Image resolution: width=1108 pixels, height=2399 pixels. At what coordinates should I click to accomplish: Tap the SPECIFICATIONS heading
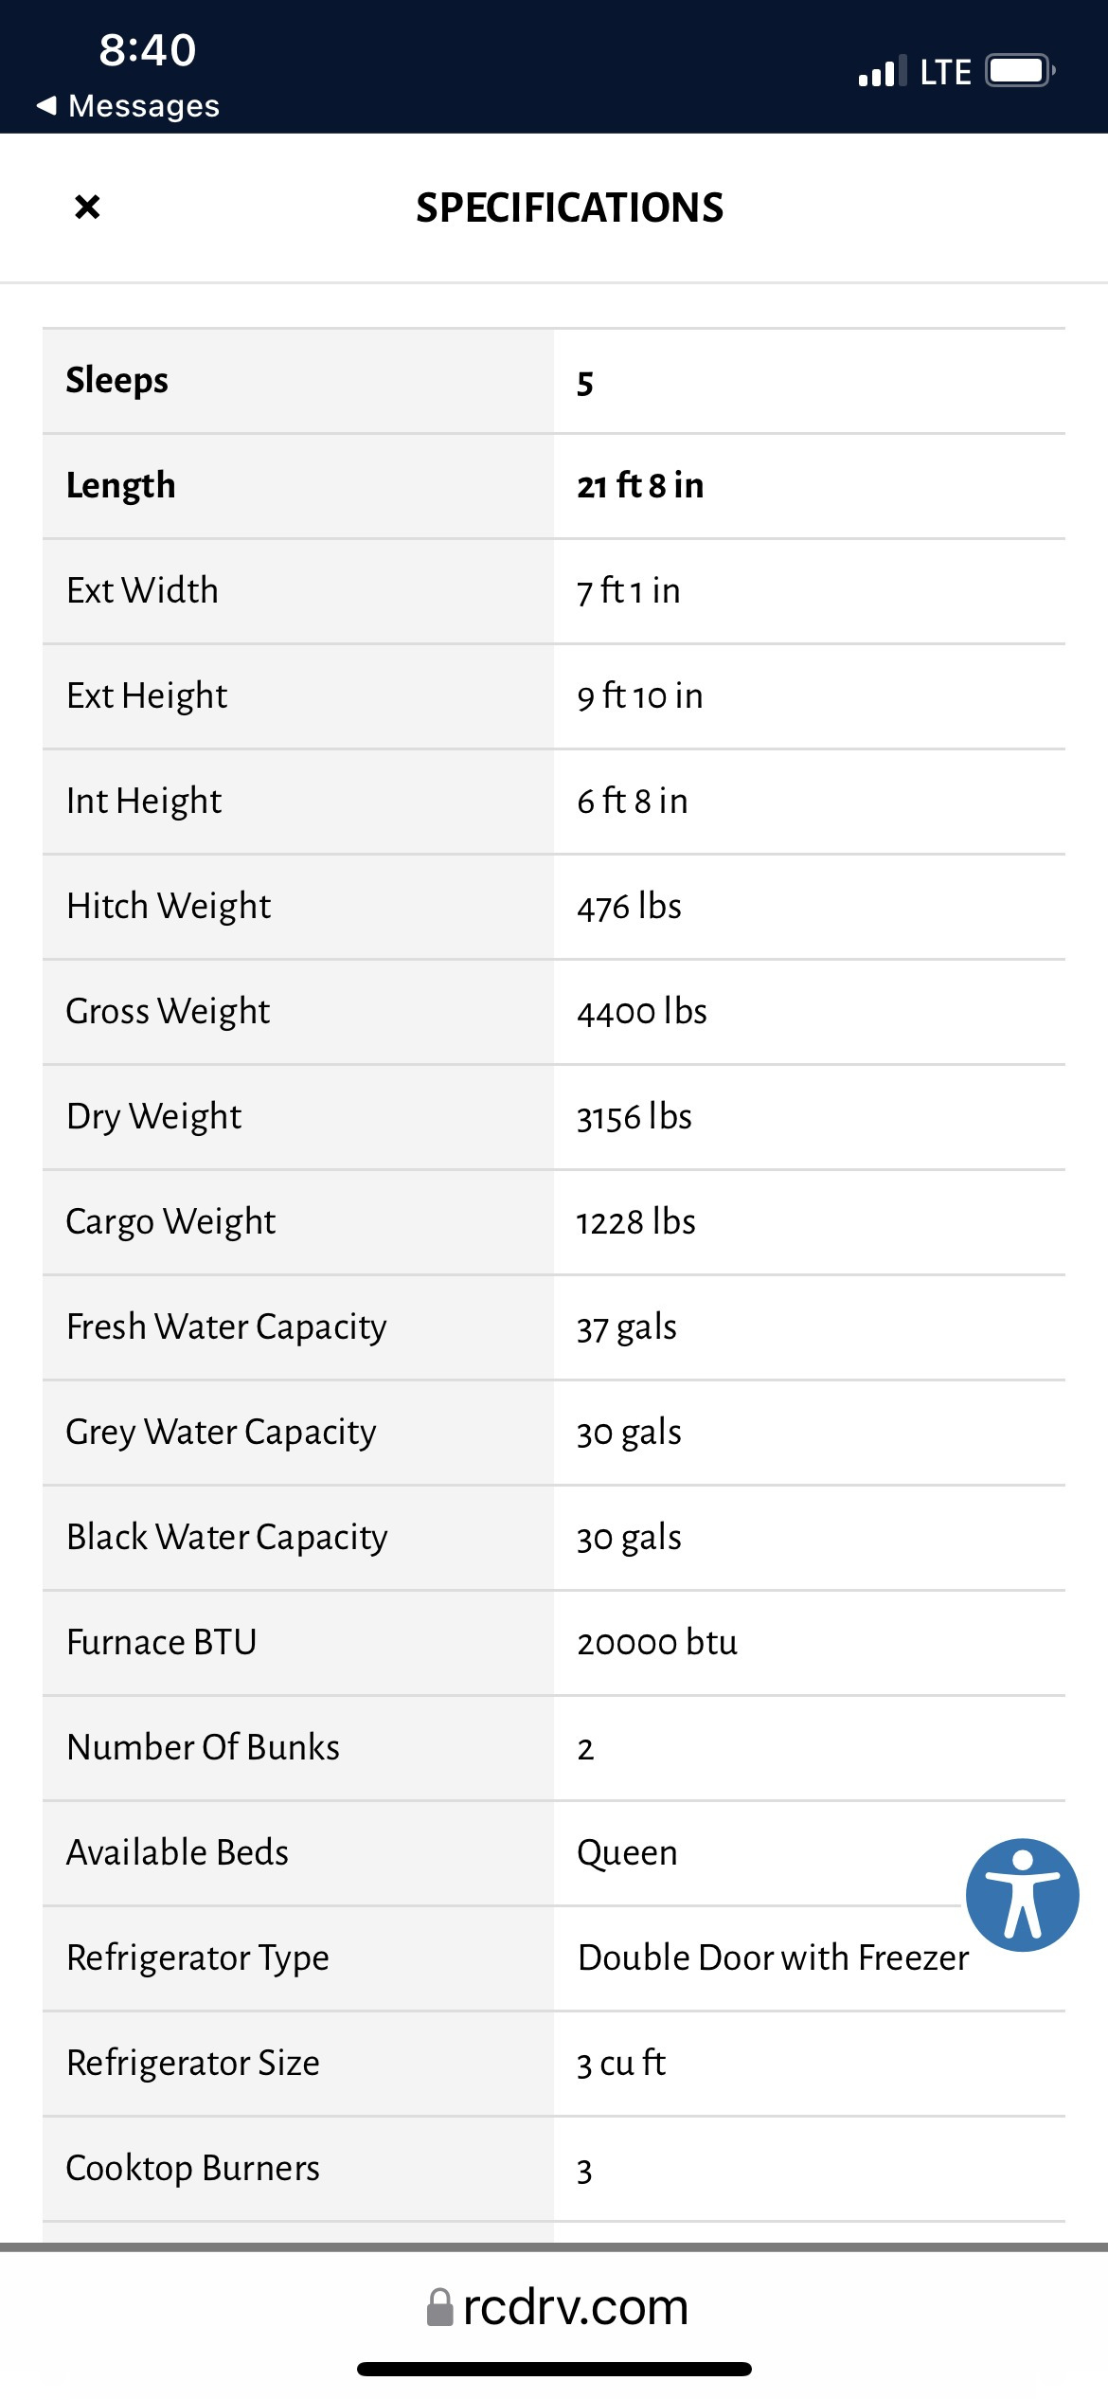(x=569, y=207)
